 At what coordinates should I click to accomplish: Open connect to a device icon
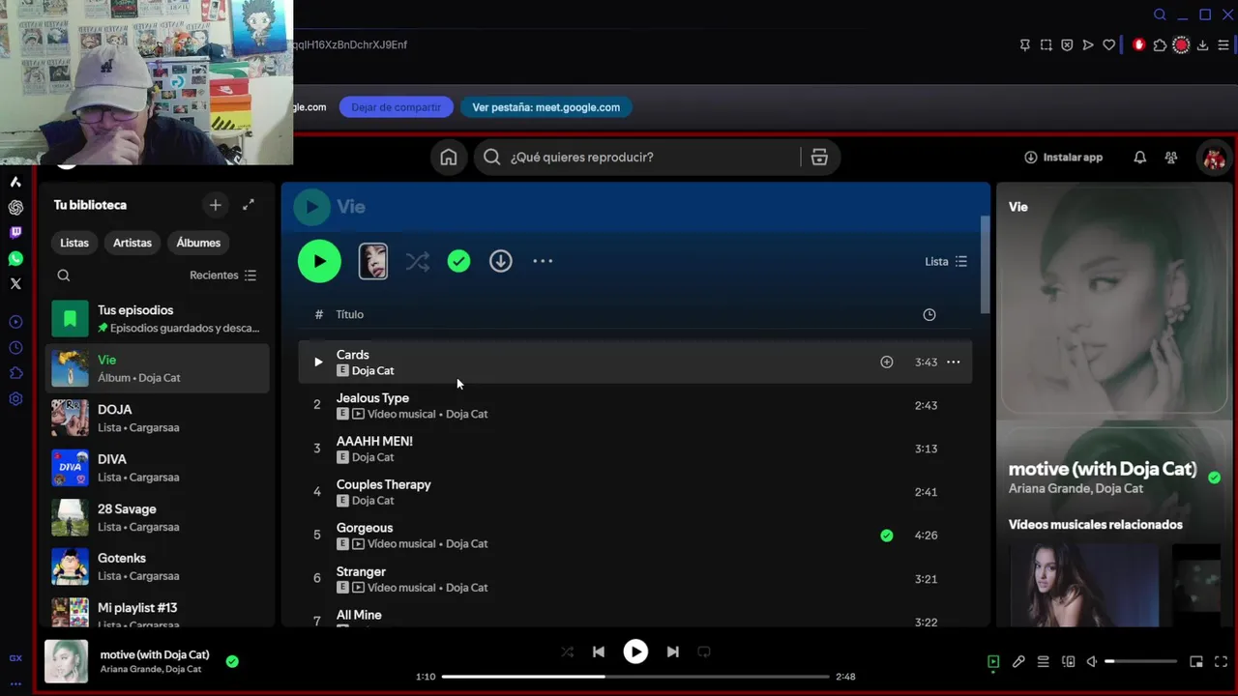point(1069,662)
